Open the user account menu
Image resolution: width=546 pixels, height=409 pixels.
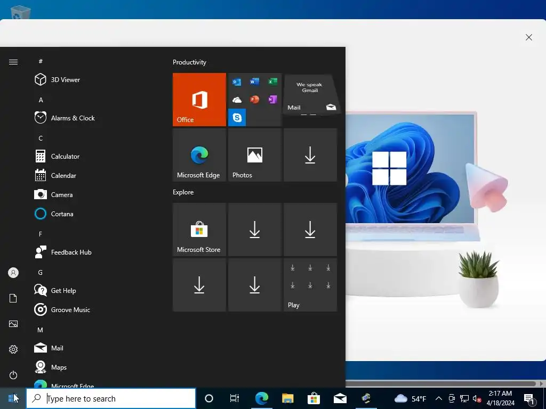click(x=13, y=273)
